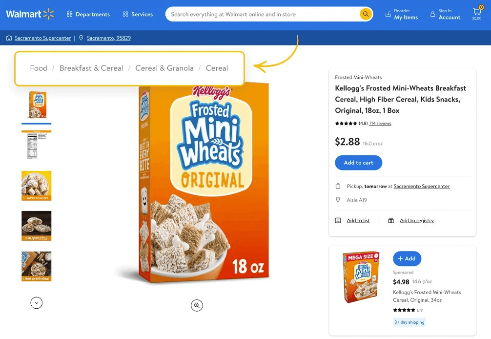This screenshot has width=491, height=339.
Task: Click into the Walmart search field
Action: (263, 15)
